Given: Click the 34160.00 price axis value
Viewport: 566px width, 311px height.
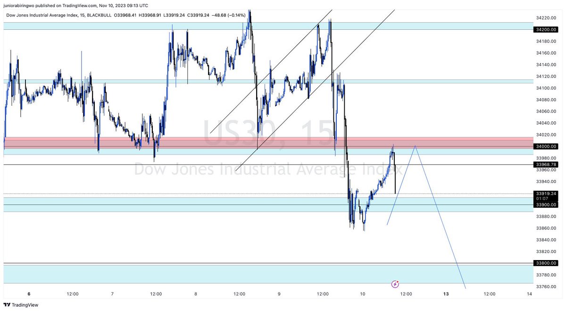Looking at the screenshot, I should point(546,53).
